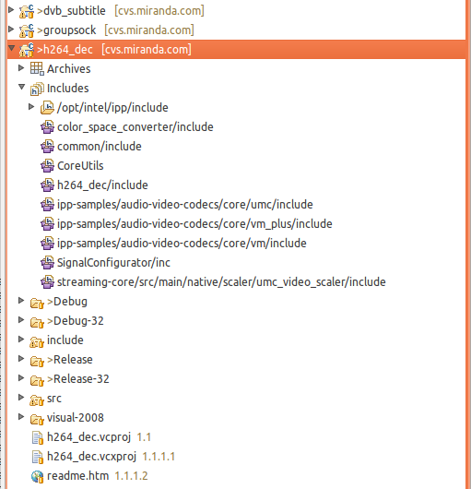Expand the Archives node
The width and height of the screenshot is (471, 489).
tap(21, 67)
